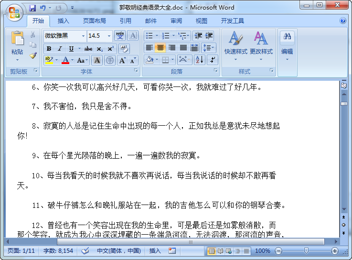Toggle underline formatting

[x=71, y=49]
